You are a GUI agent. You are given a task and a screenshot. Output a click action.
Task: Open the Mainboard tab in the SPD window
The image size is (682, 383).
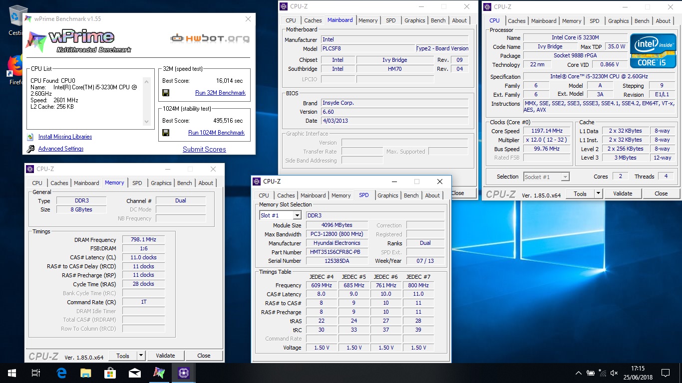(313, 195)
